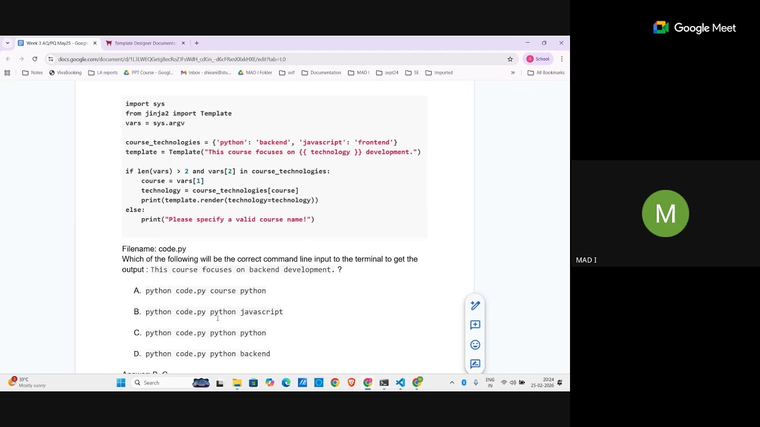
Task: View site information icon in address bar
Action: point(51,59)
